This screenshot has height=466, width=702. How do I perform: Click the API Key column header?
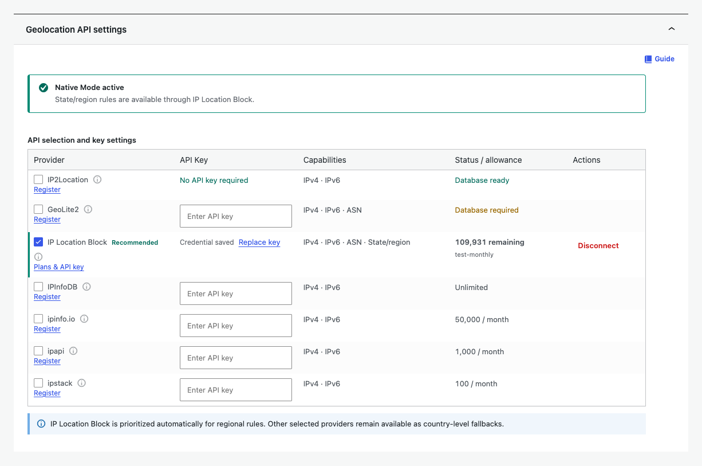click(x=194, y=160)
